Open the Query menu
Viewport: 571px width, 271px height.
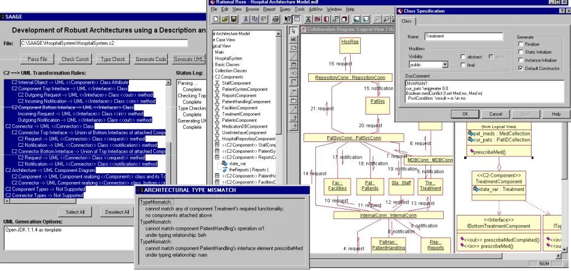click(285, 9)
